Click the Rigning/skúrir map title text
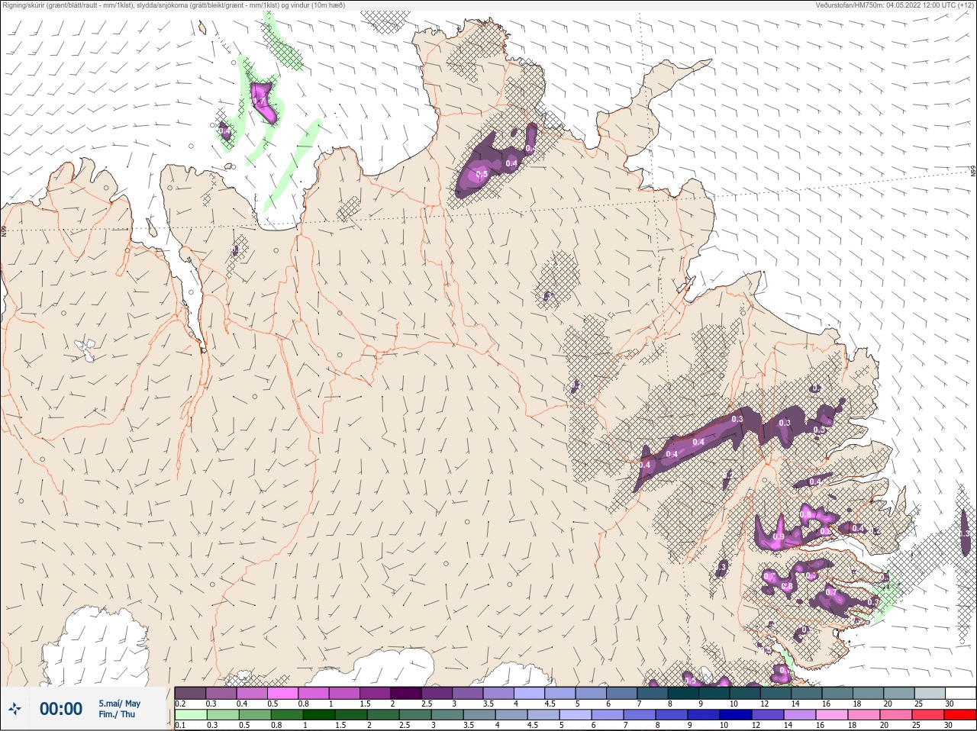 click(x=174, y=5)
